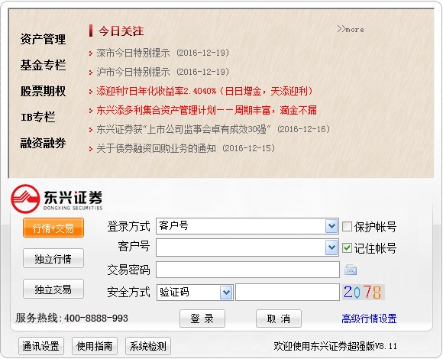Select the 独立行情 mode button
443x359 pixels.
(53, 258)
